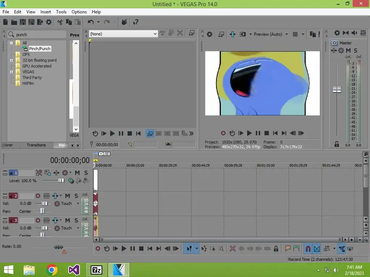This screenshot has height=277, width=370.
Task: Open the Options menu
Action: click(x=79, y=12)
